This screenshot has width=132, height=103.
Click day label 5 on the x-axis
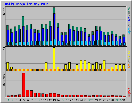point(24,100)
